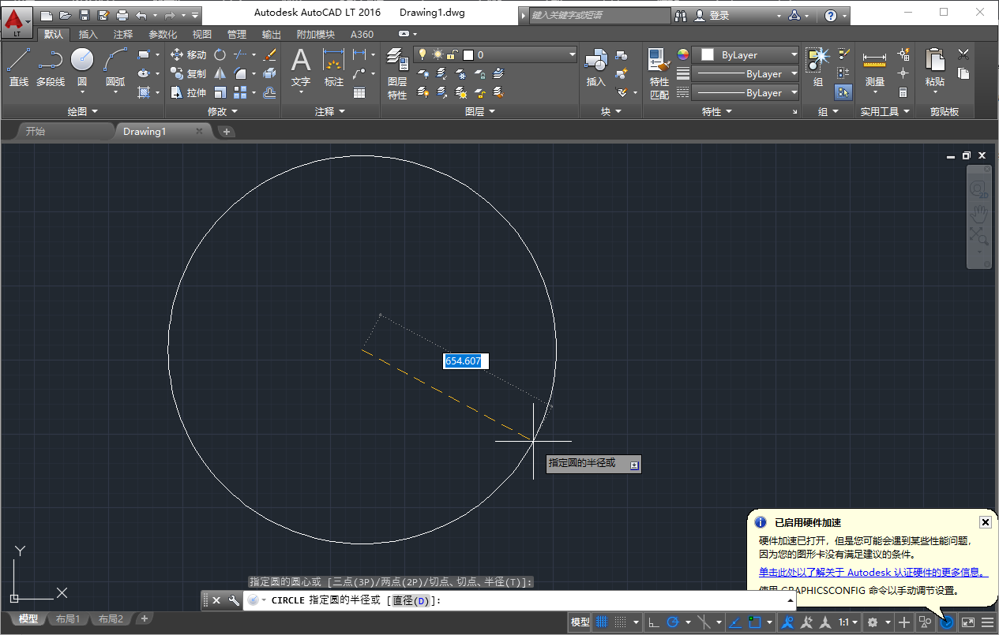Click the 标注 (Dimension) tool
This screenshot has height=635, width=999.
[x=334, y=67]
